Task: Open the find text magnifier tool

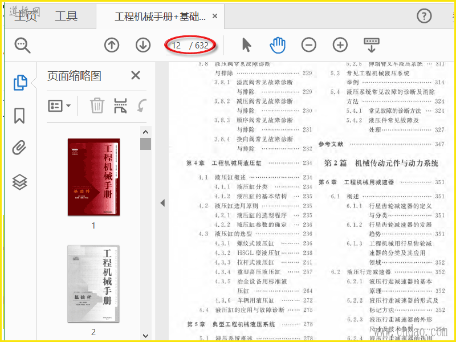Action: point(22,46)
